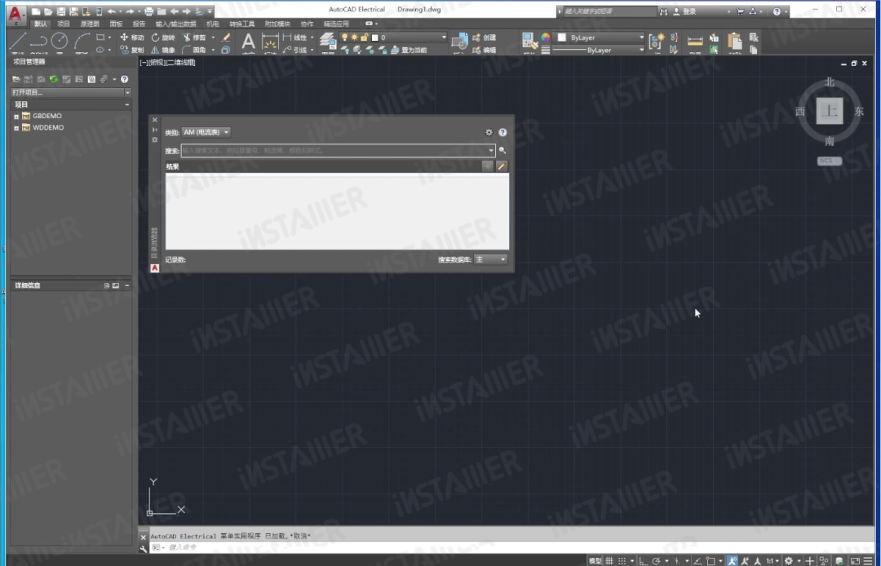Screen dimensions: 881x566
Task: Click the Rotate (旋转) tool
Action: (163, 37)
